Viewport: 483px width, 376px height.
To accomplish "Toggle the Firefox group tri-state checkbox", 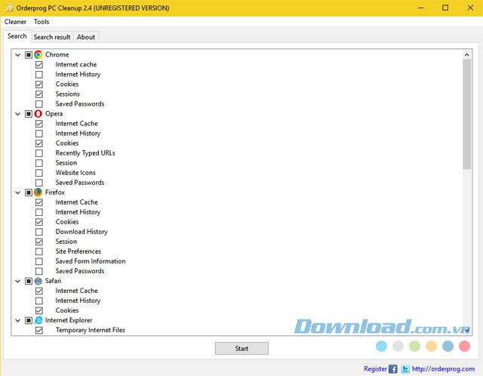I will point(29,193).
